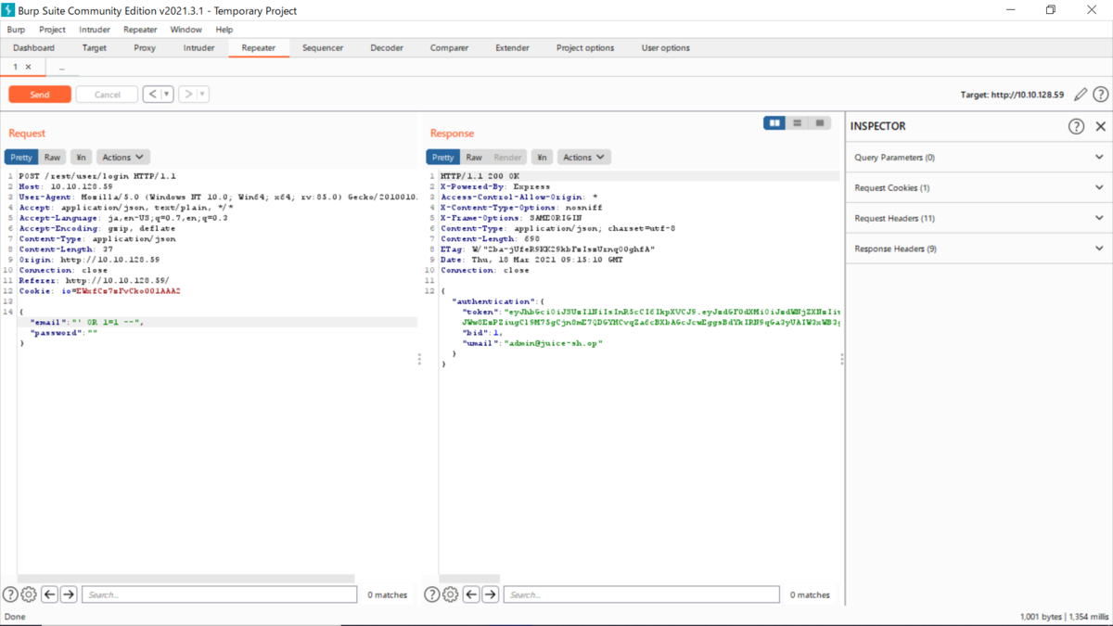Image resolution: width=1113 pixels, height=626 pixels.
Task: Expand Request Cookies section
Action: click(979, 188)
